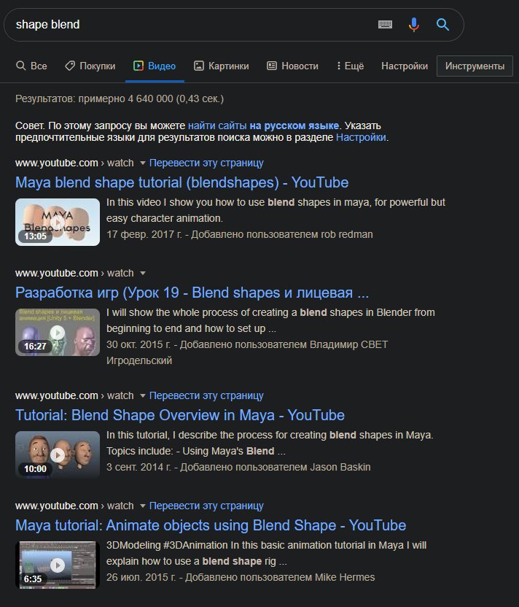519x607 pixels.
Task: Click the blue search magnifier icon
Action: click(x=442, y=25)
